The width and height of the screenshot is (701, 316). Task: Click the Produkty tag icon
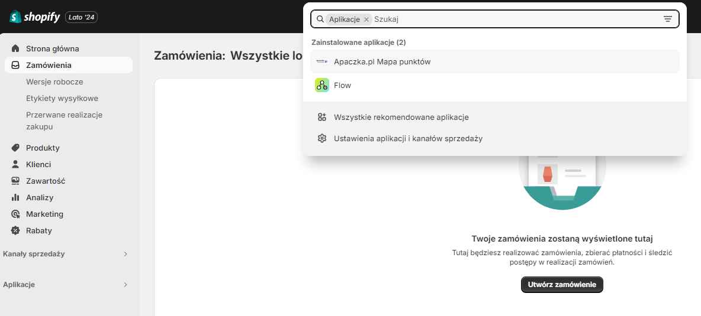click(x=15, y=148)
